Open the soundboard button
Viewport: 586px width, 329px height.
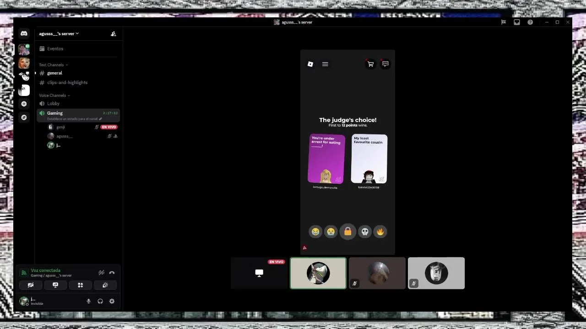point(105,285)
